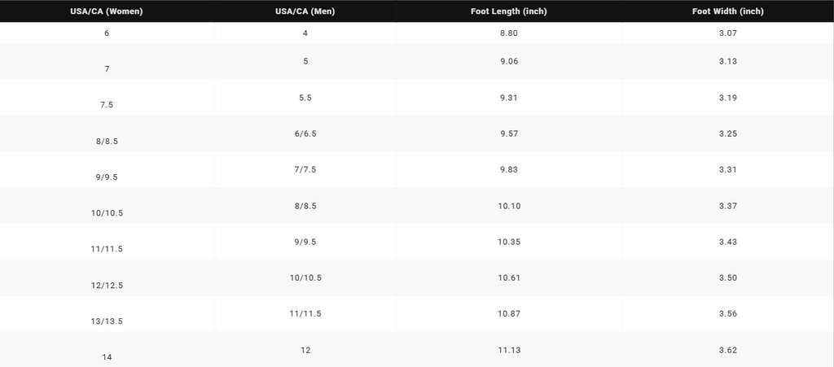Click the USA/CA (Men) column header
The image size is (834, 367).
(305, 11)
